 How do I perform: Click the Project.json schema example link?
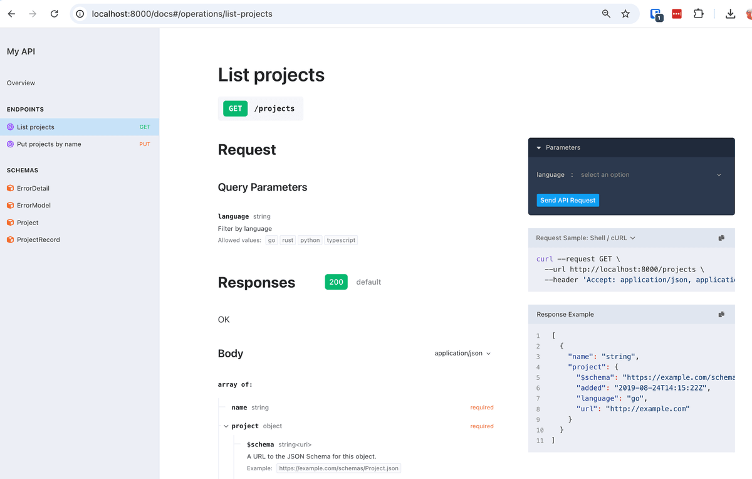pyautogui.click(x=338, y=468)
